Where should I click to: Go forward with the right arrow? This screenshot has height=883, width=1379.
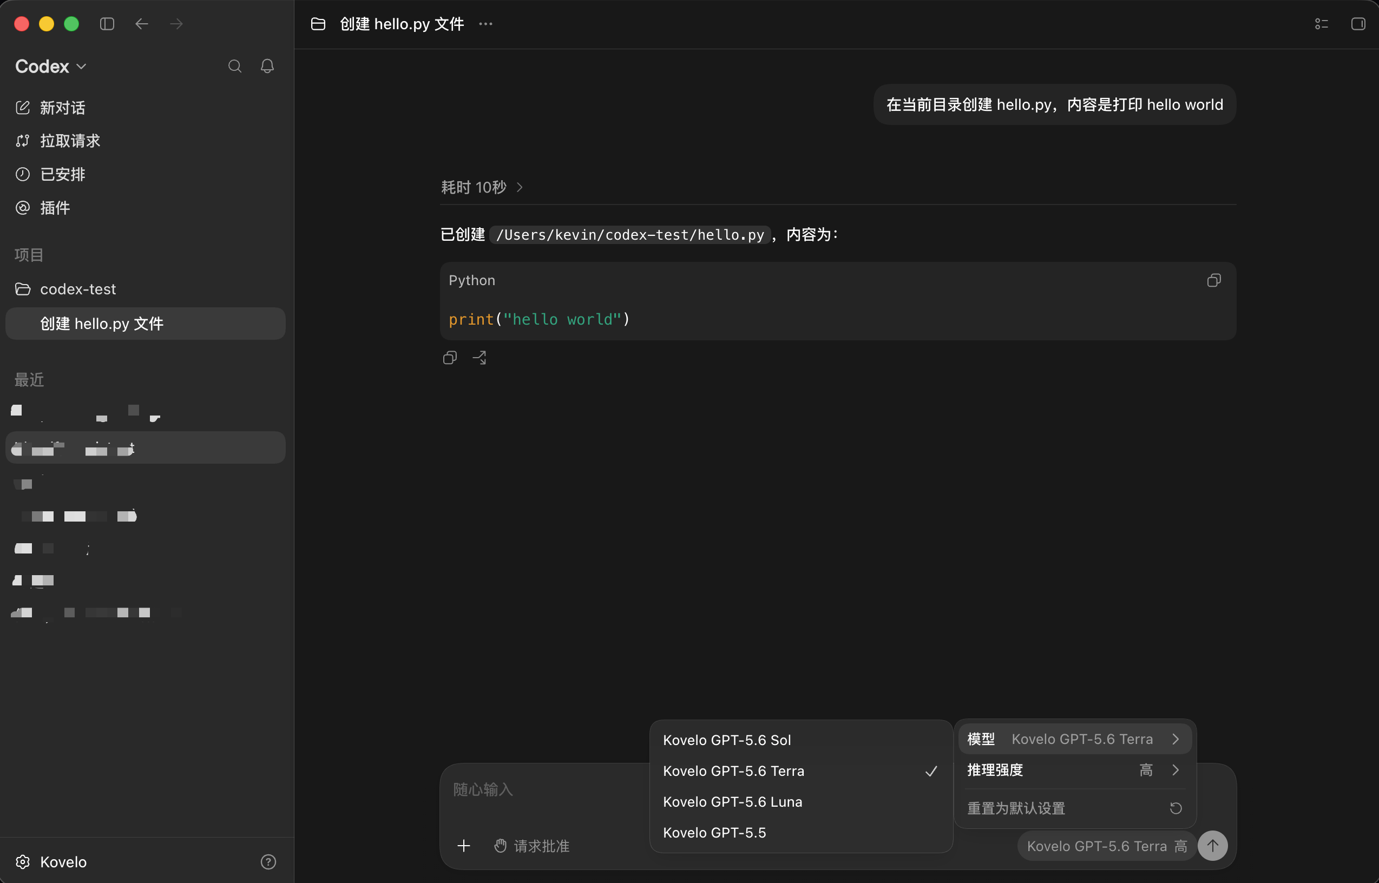point(176,23)
